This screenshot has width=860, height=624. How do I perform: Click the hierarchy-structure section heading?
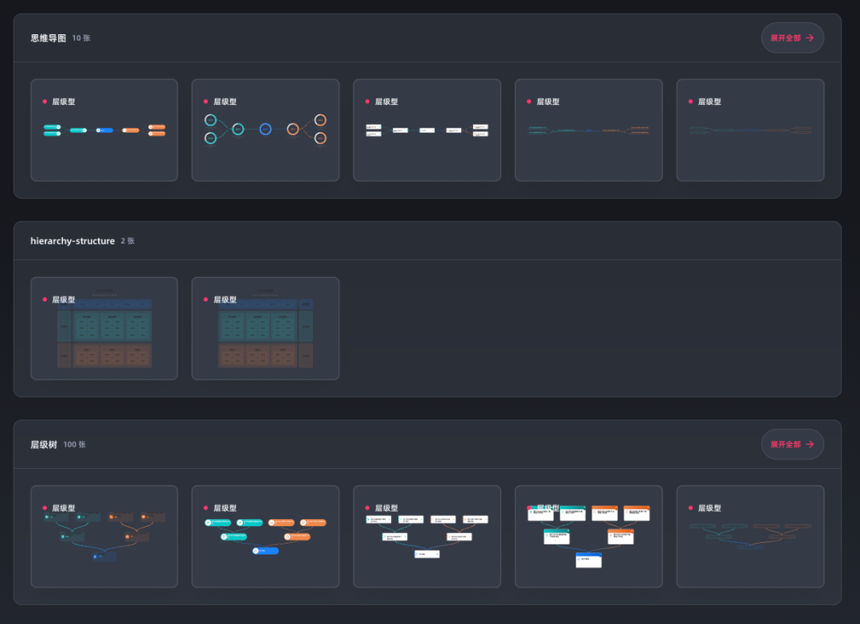tap(72, 241)
